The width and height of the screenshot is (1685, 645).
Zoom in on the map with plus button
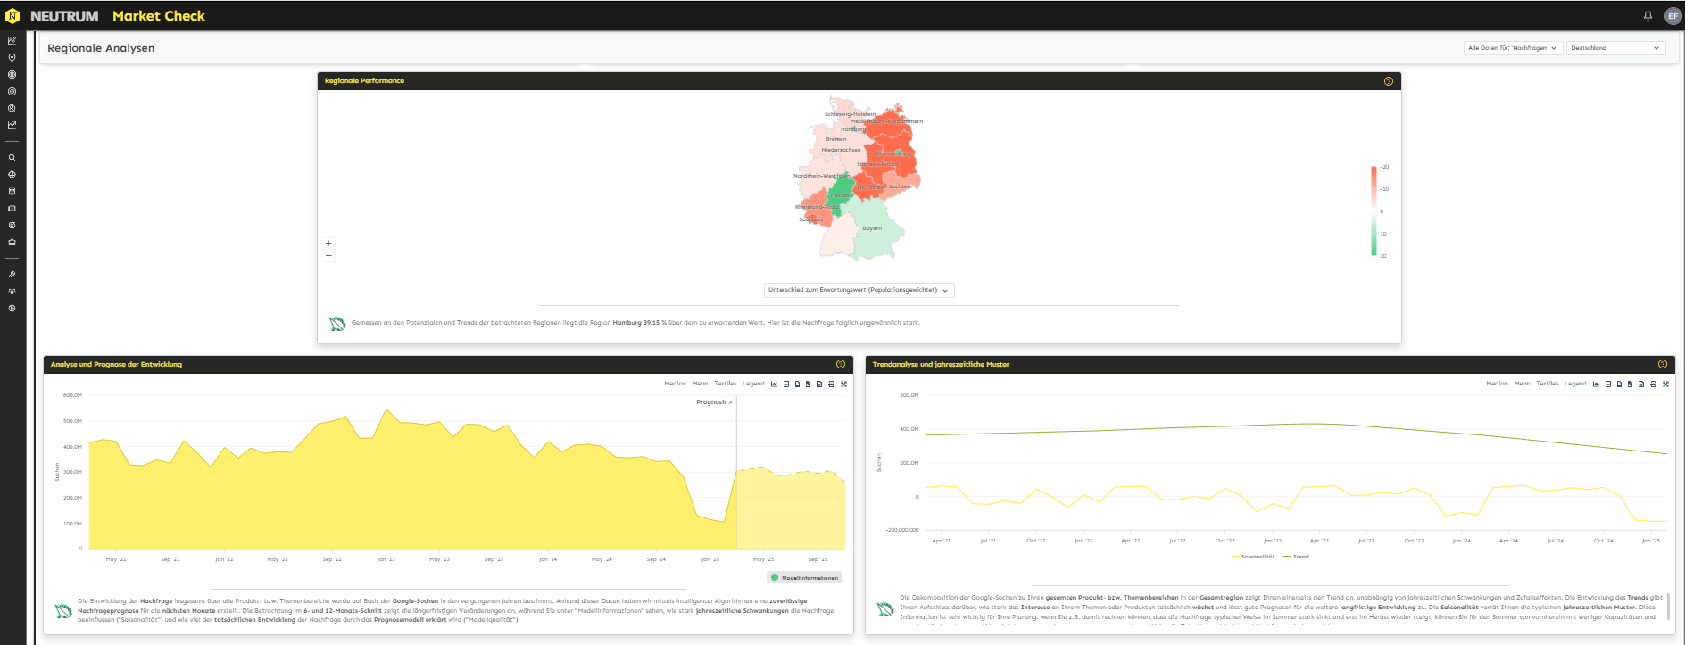click(x=328, y=243)
